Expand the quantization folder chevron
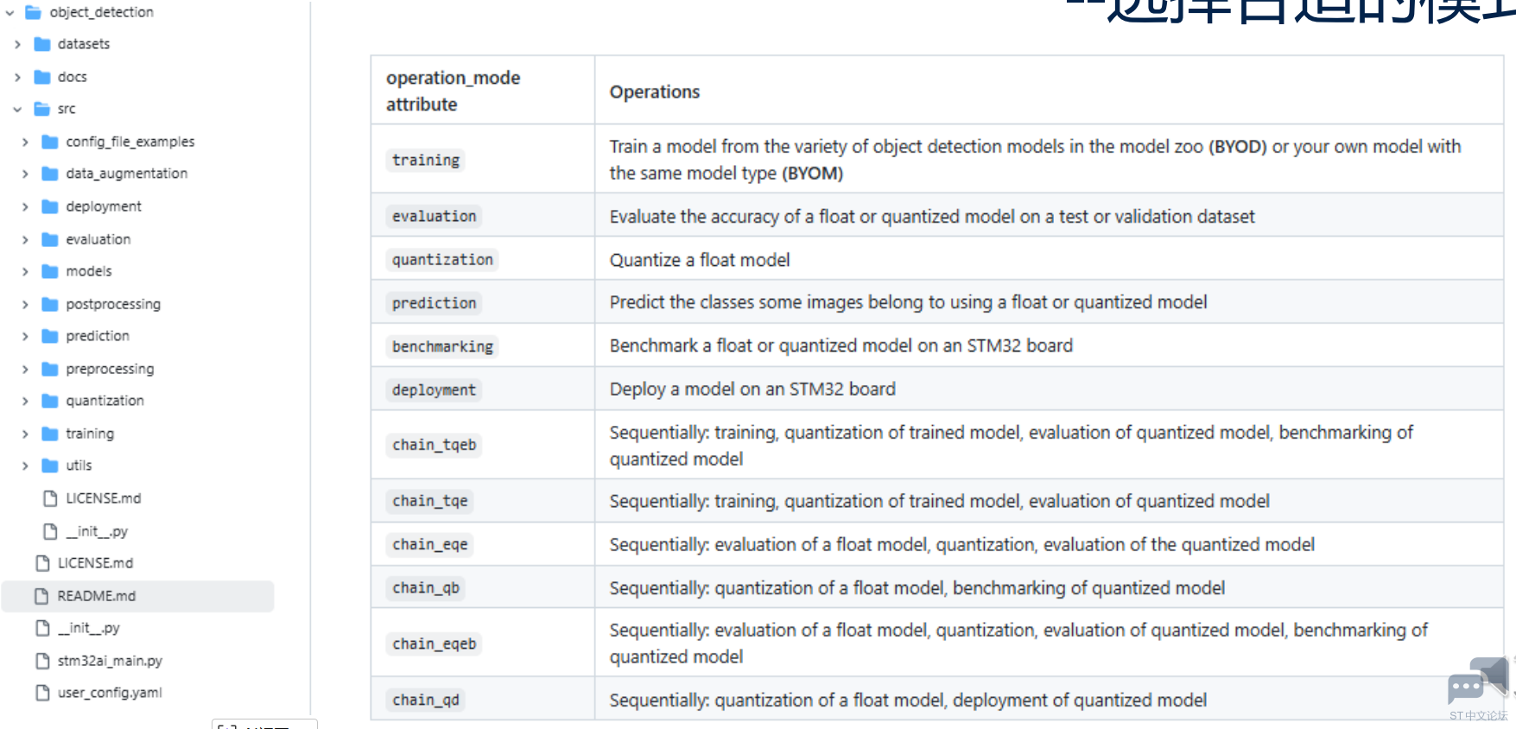This screenshot has width=1516, height=729. click(25, 401)
